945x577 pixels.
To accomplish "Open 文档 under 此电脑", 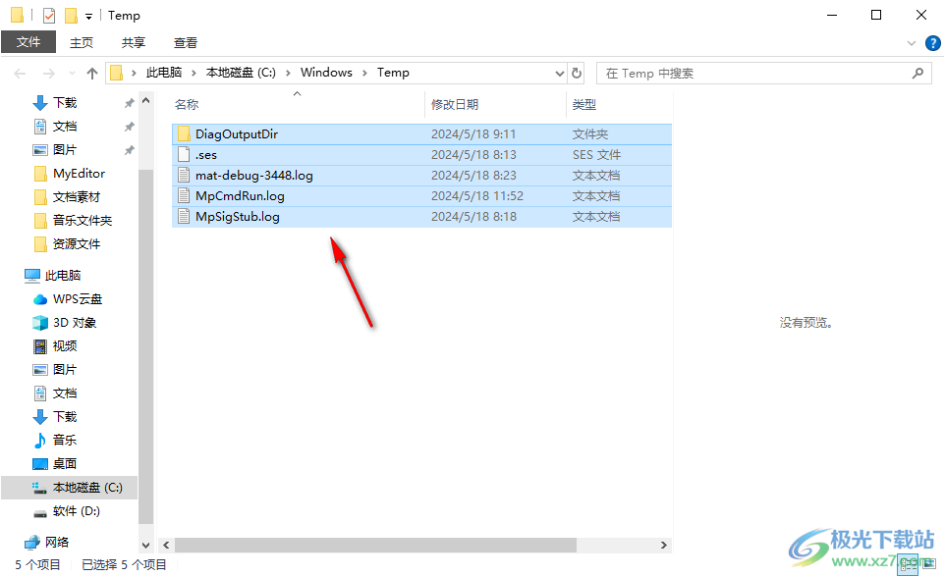I will (65, 393).
